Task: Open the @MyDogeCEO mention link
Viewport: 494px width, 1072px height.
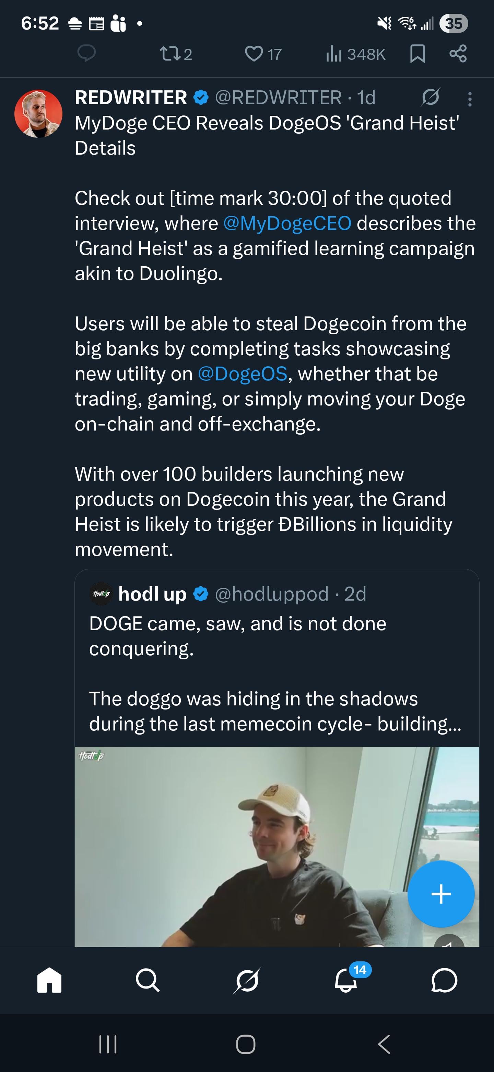Action: pyautogui.click(x=287, y=223)
